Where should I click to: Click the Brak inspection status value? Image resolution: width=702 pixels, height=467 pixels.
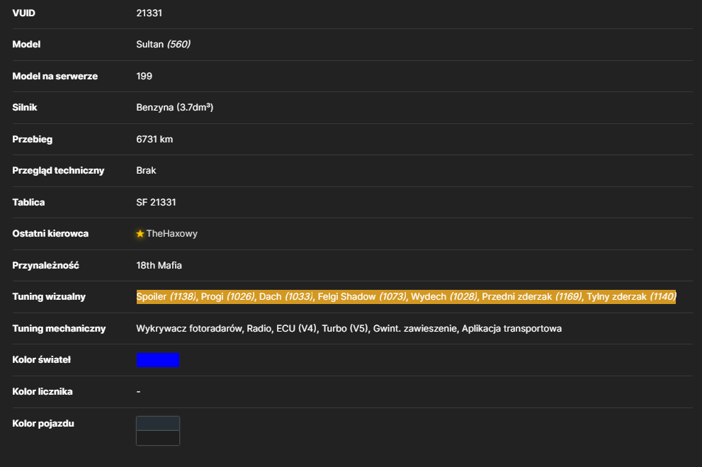146,171
